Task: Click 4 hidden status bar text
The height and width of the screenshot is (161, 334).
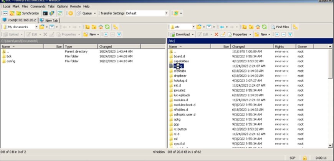Action: coord(159,152)
